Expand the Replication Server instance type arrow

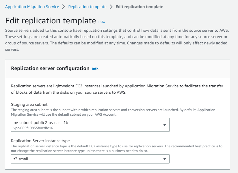tap(165, 159)
